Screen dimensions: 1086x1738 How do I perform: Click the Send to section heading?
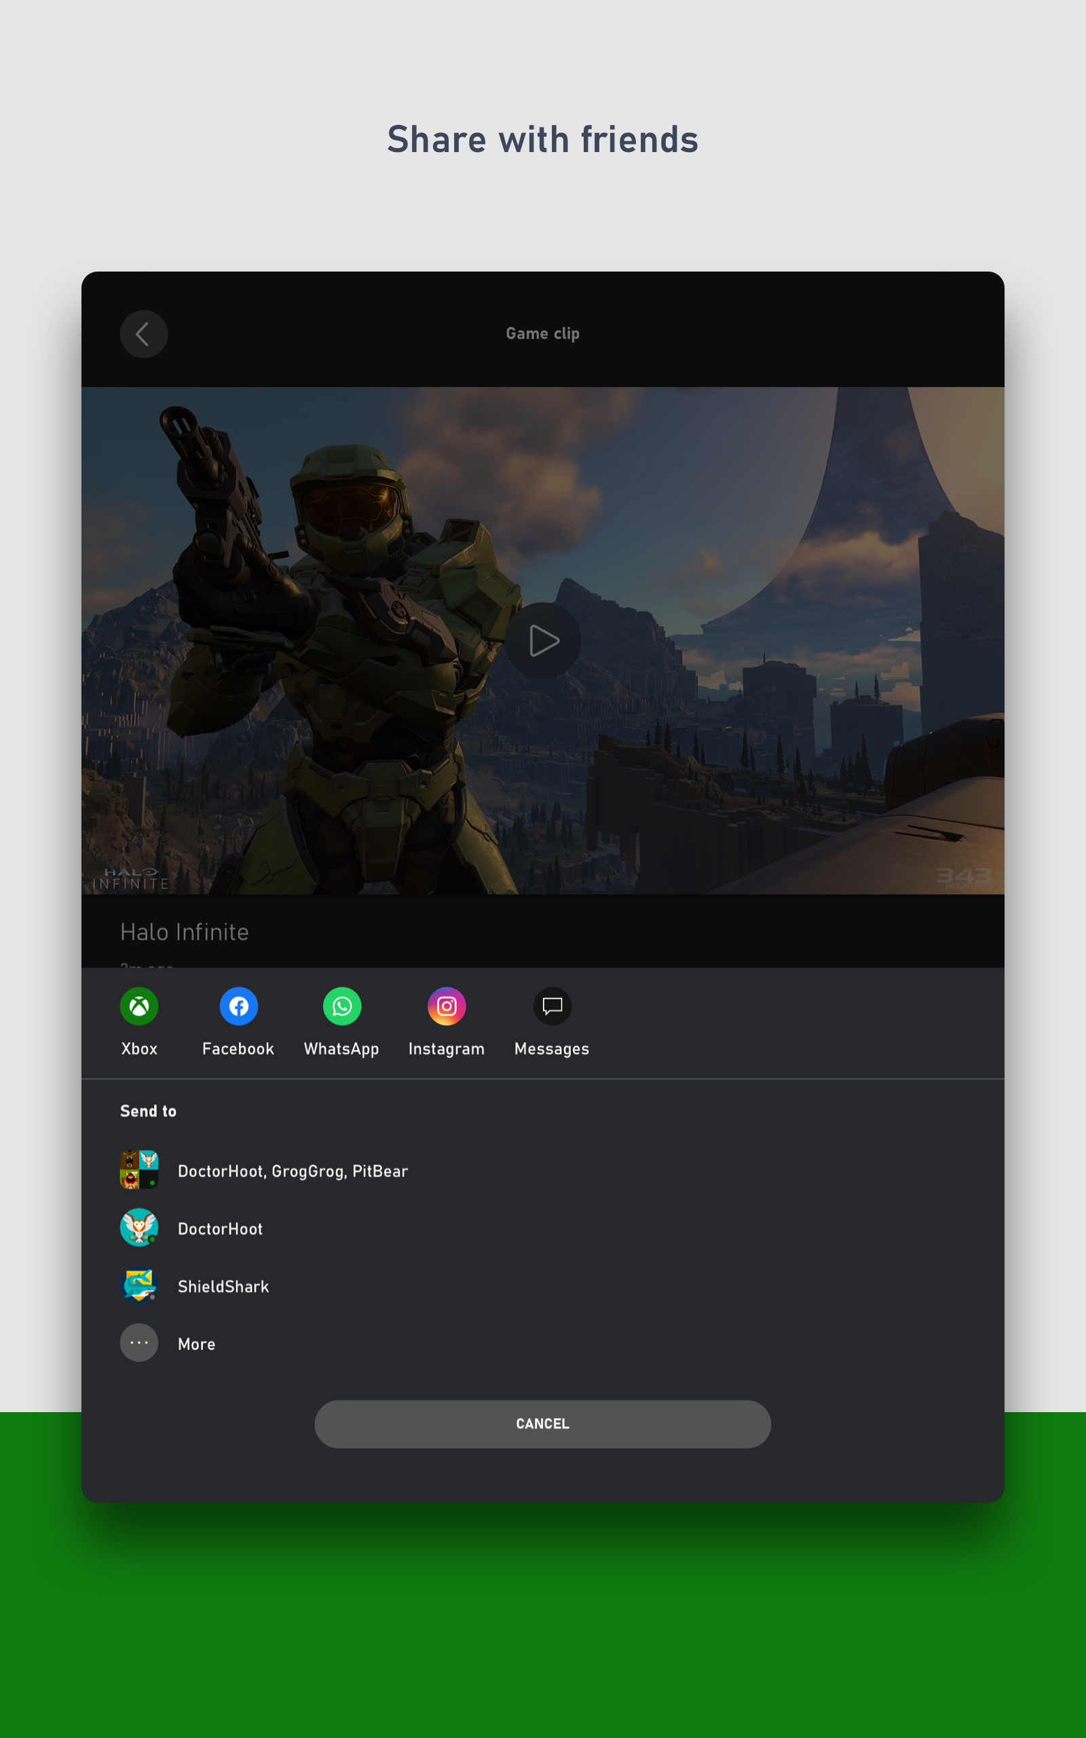point(149,1111)
